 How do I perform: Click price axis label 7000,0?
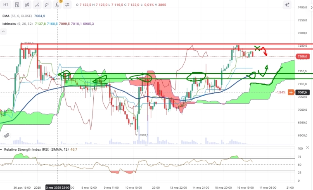pyautogui.click(x=302, y=110)
